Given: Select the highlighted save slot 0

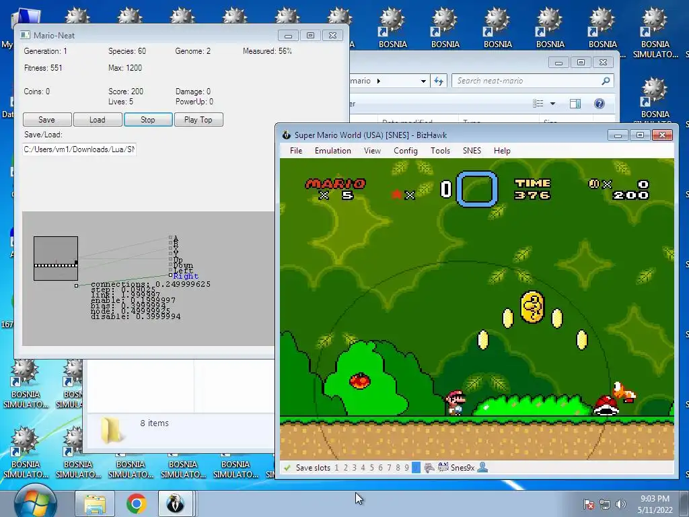Looking at the screenshot, I should (416, 468).
